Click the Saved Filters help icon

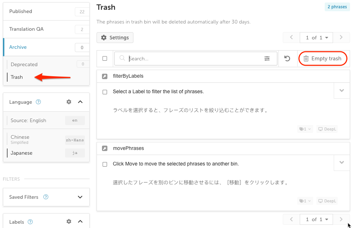coord(46,197)
